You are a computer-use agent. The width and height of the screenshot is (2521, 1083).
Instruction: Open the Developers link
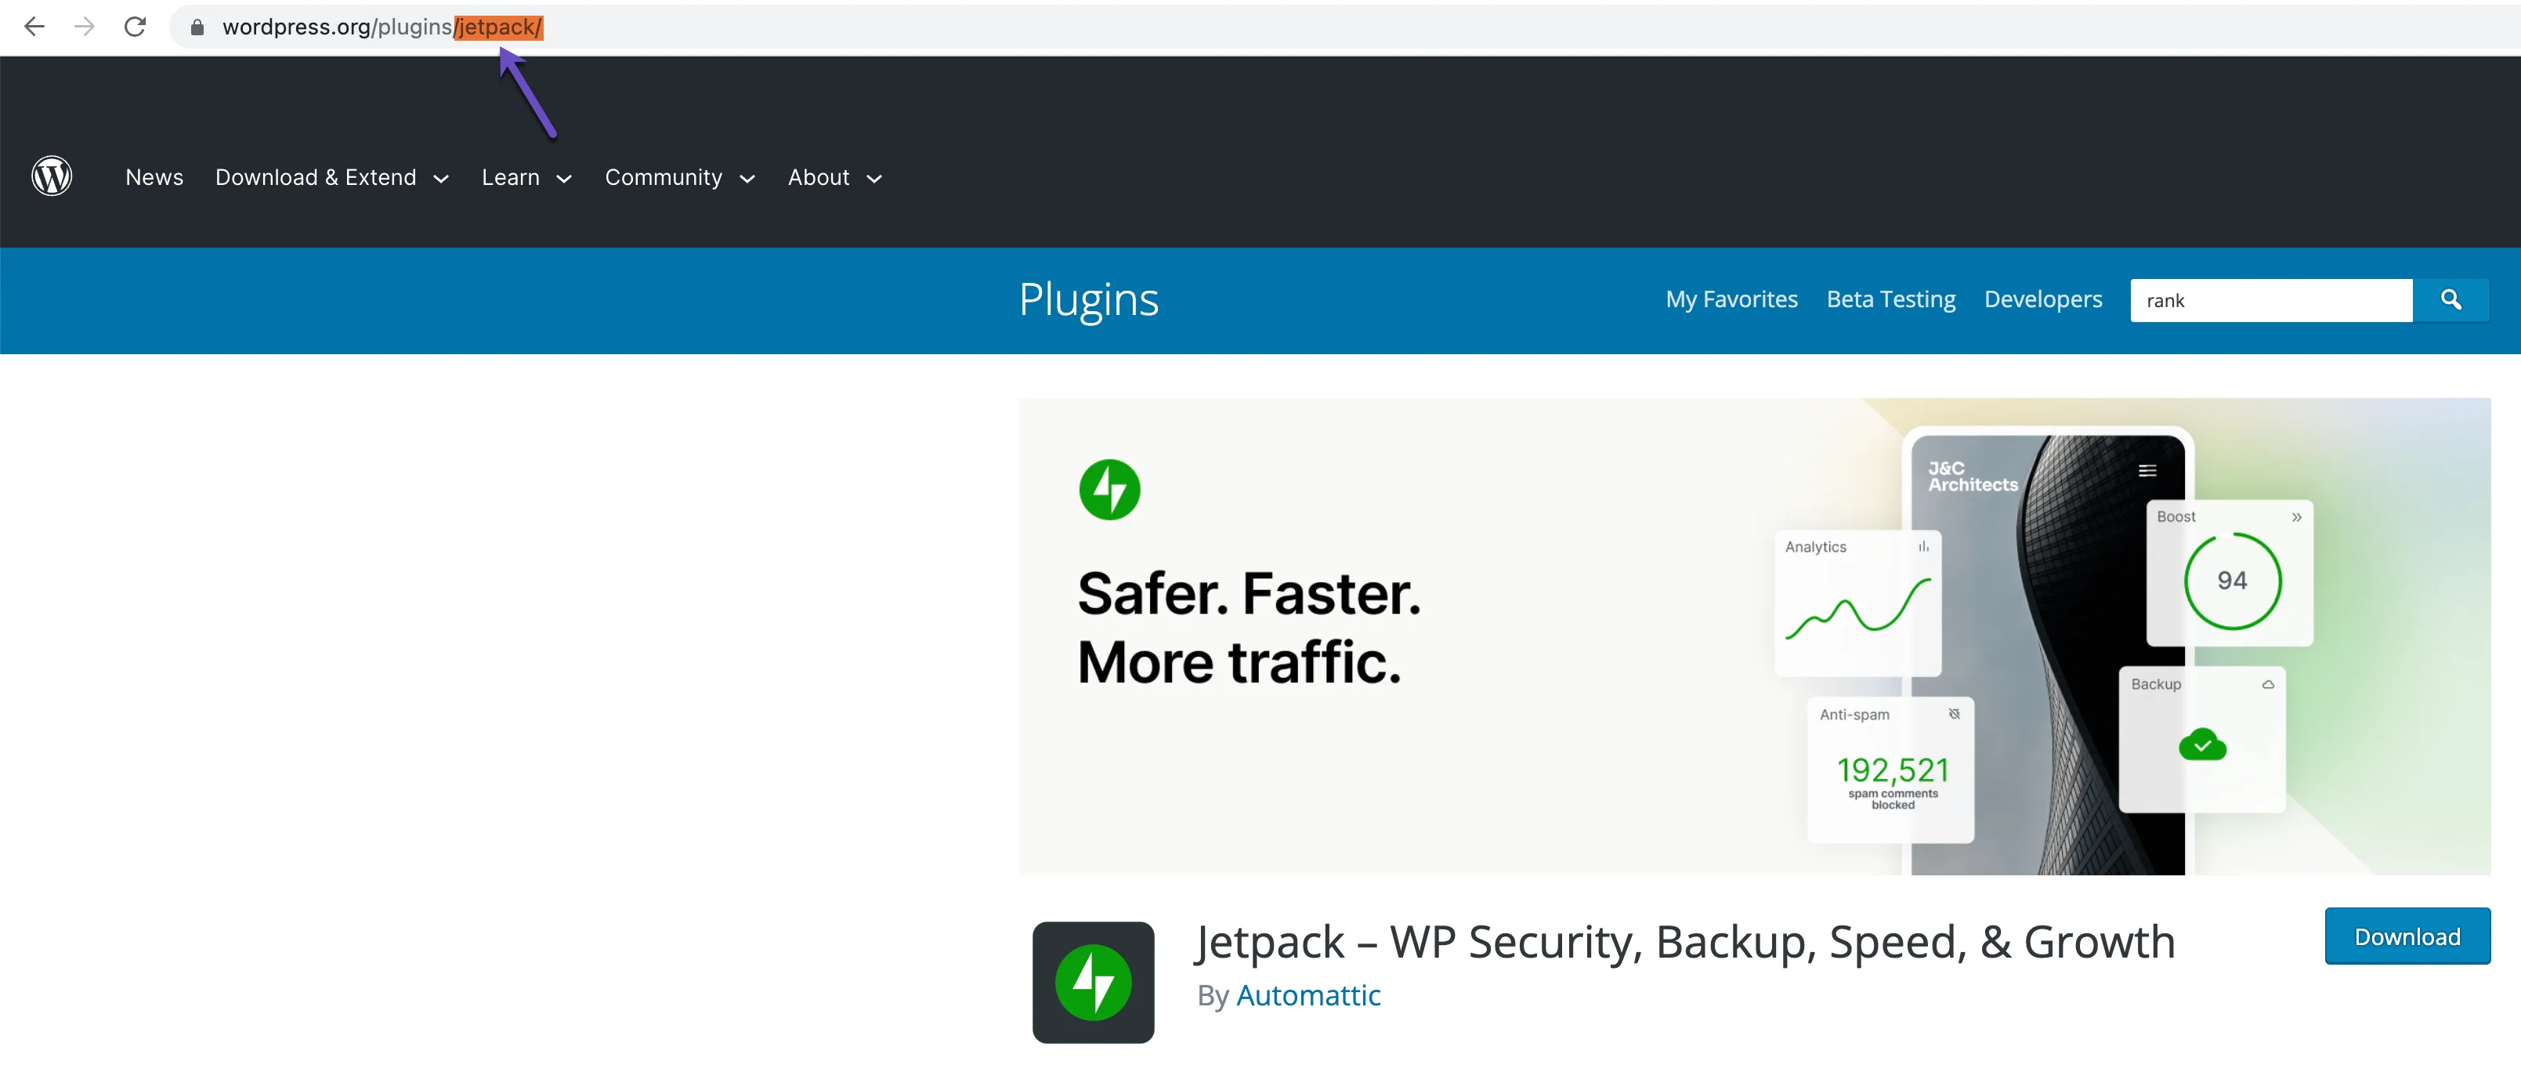2042,299
